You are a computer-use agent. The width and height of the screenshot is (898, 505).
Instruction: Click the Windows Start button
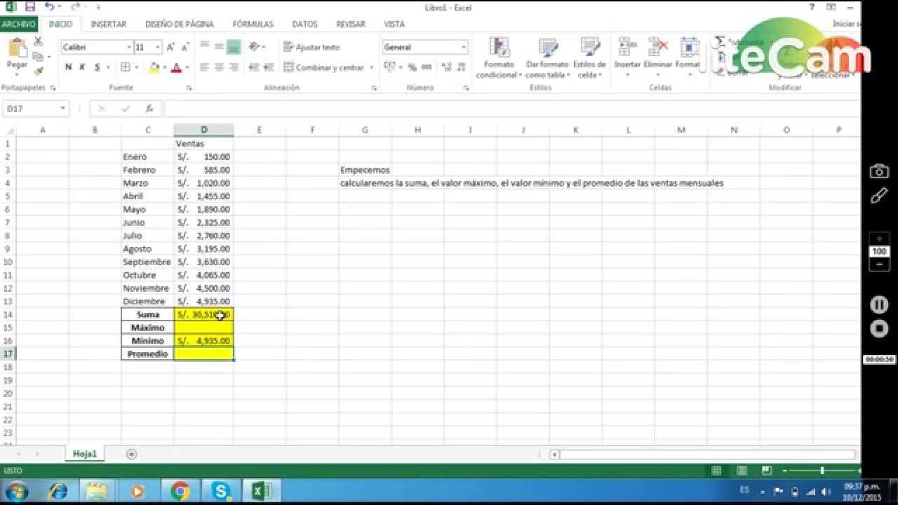tap(15, 492)
